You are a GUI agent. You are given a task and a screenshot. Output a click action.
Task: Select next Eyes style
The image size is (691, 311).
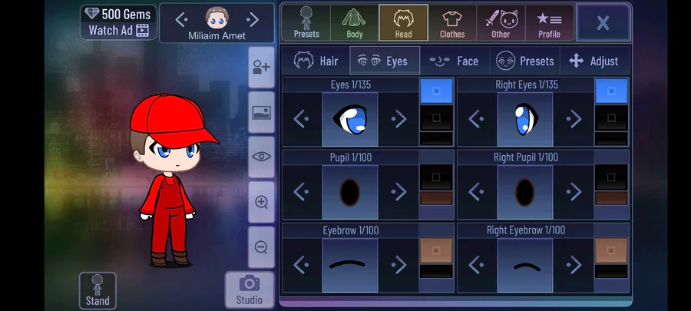click(x=398, y=119)
